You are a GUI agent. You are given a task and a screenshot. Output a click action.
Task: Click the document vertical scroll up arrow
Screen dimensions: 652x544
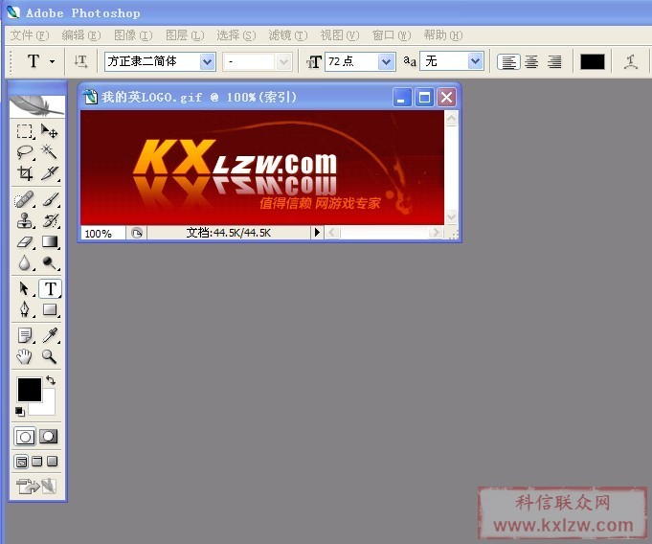click(x=451, y=118)
